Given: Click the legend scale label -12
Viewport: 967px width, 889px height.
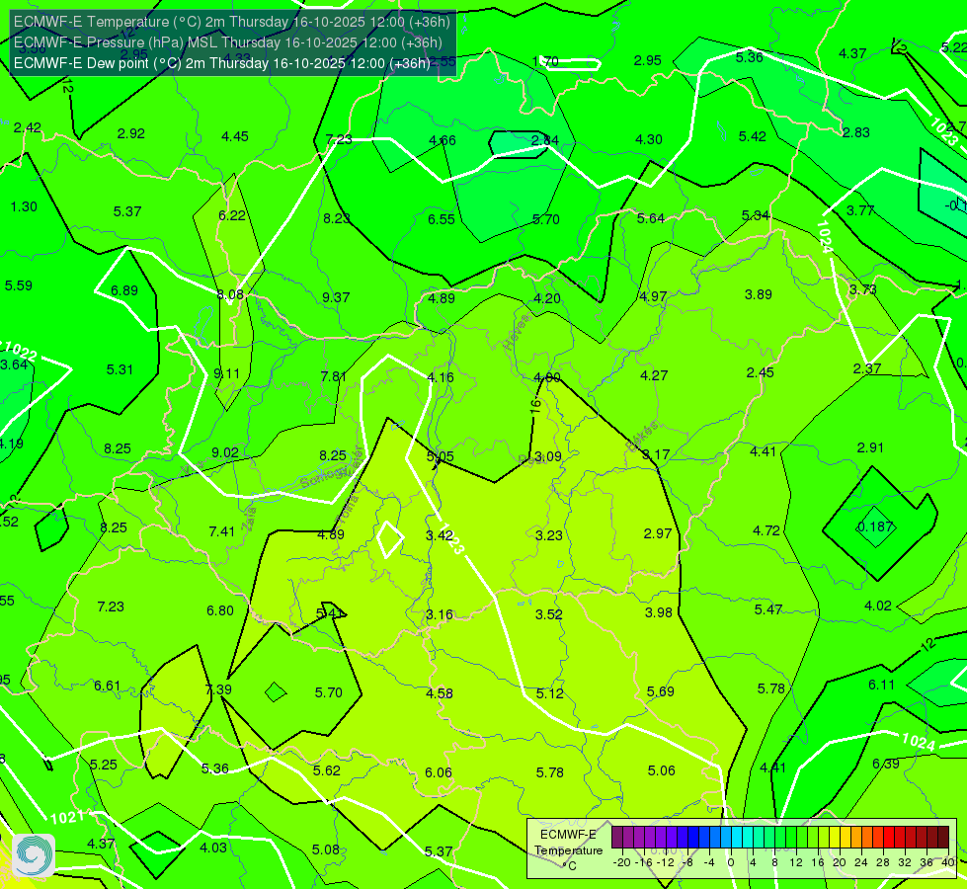Looking at the screenshot, I should [666, 862].
